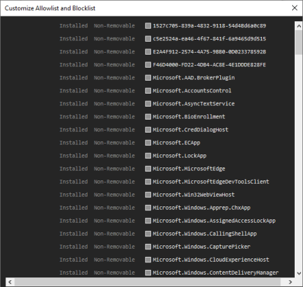Screen dimensions: 303x287
Task: Tick Microsoft.MicrosoftEdgeDevToolsClient checkbox
Action: (148, 182)
